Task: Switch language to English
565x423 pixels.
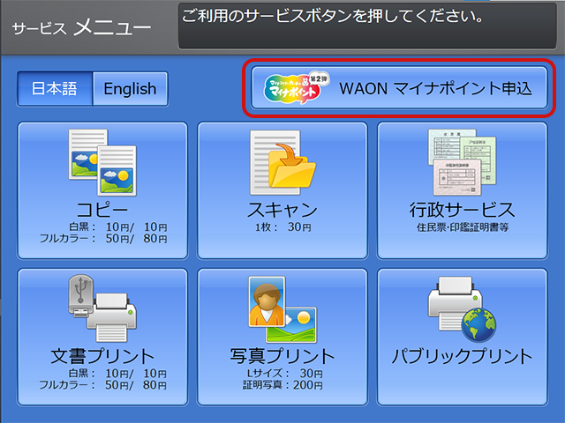Action: tap(130, 88)
